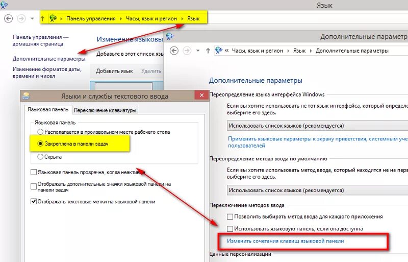The height and width of the screenshot is (262, 408).
Task: Click 'Панель управления' in the breadcrumb
Action: (x=91, y=18)
